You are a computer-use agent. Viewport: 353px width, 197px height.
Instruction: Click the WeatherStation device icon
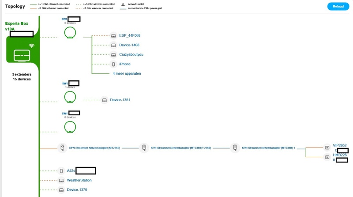pos(61,180)
